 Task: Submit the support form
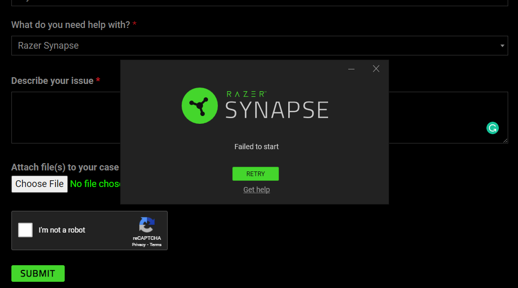coord(38,273)
